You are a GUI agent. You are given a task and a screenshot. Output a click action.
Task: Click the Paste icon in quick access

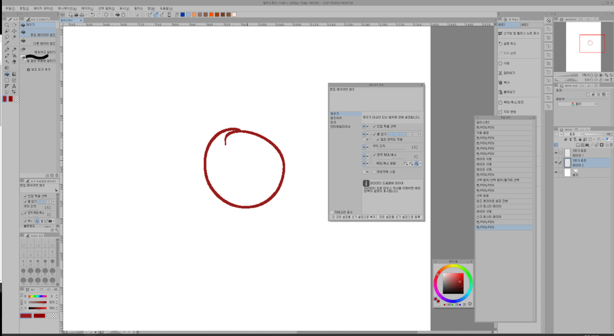[500, 92]
